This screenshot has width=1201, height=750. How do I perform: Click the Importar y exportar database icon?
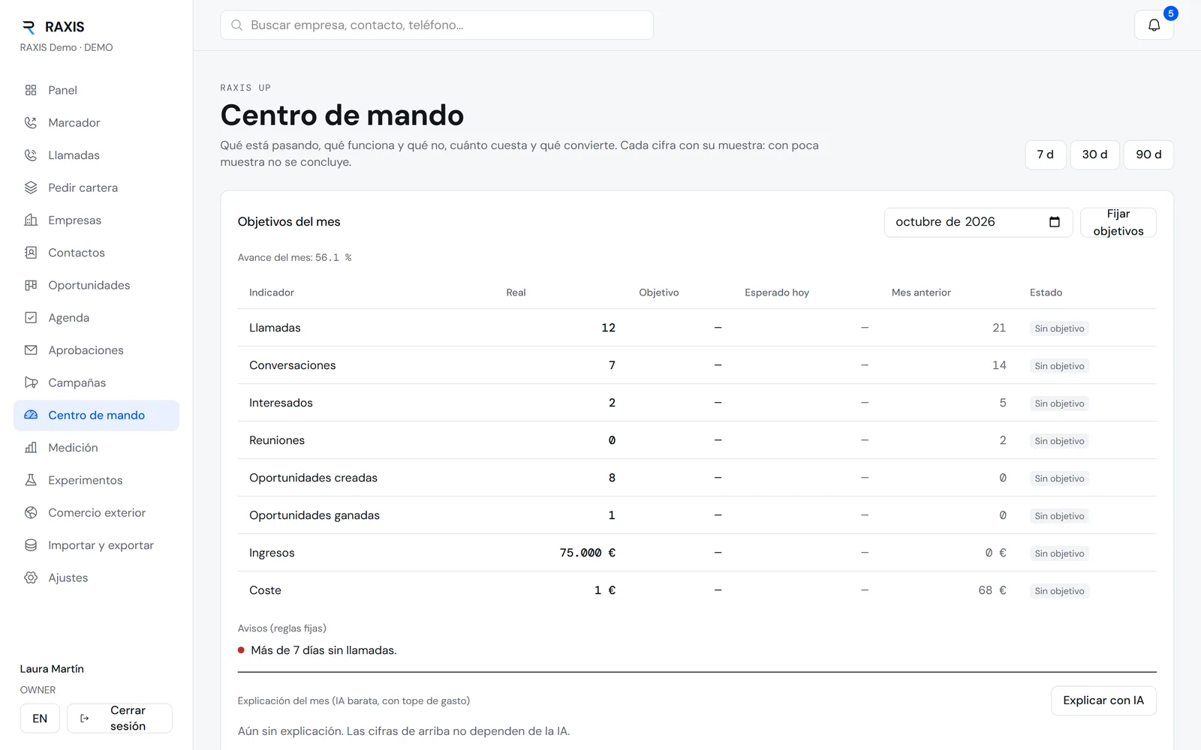[31, 545]
